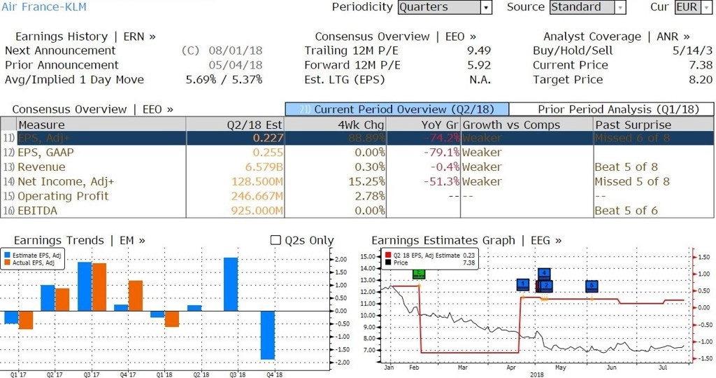The image size is (716, 378).
Task: Click Trailing 12M P/E value 9.49
Action: [479, 50]
